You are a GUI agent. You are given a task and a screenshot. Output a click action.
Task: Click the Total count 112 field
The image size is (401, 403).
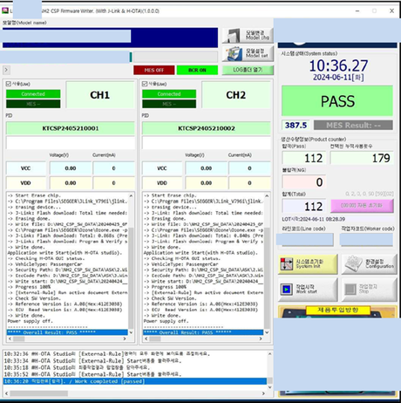[304, 206]
